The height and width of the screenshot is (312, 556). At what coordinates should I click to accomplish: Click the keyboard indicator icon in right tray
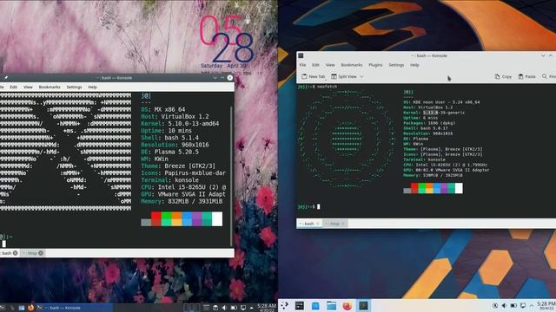point(495,305)
